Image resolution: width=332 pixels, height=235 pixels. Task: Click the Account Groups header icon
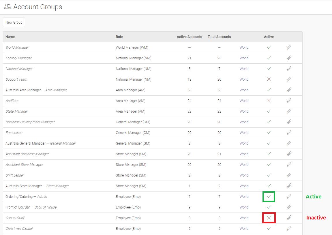pyautogui.click(x=8, y=7)
